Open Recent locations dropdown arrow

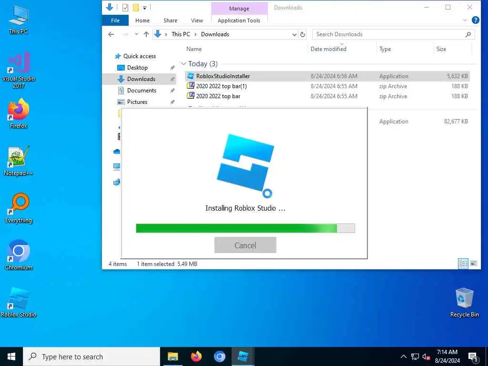(136, 34)
